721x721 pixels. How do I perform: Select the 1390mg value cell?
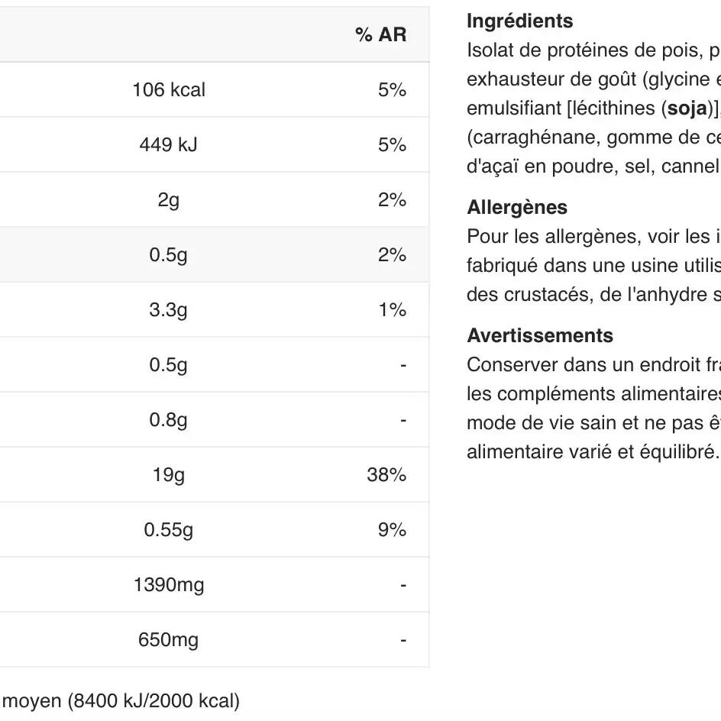click(x=169, y=585)
